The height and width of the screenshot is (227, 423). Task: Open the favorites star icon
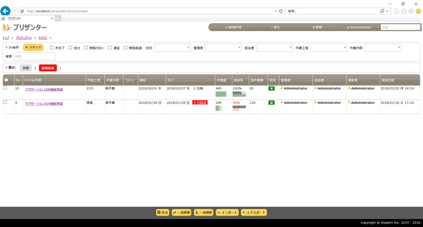[404, 11]
